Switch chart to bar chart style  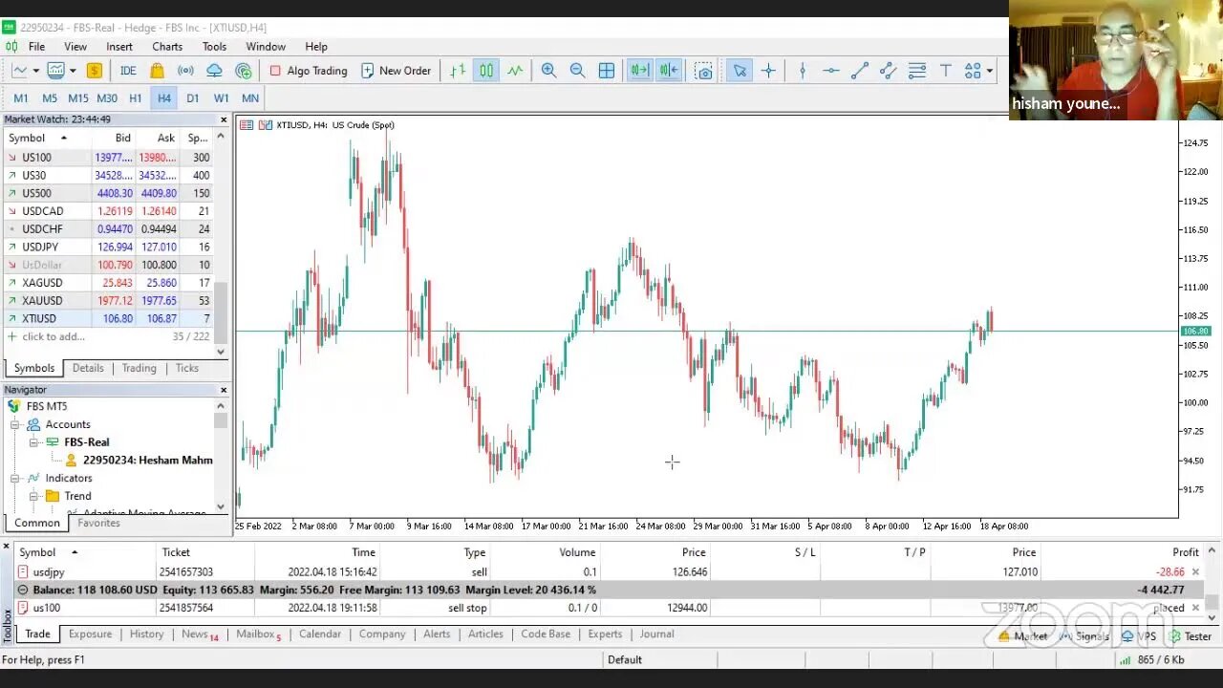pyautogui.click(x=458, y=71)
